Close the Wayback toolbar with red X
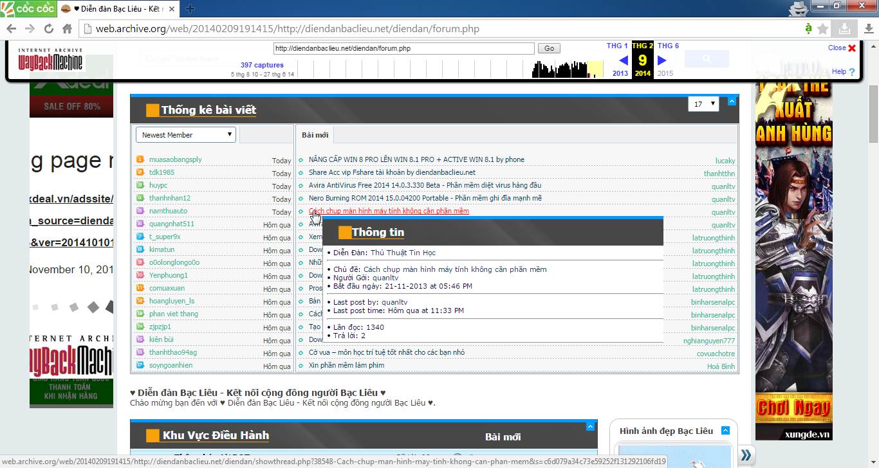 click(852, 48)
